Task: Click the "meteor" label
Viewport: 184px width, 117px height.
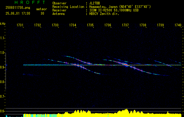Action: point(42,9)
